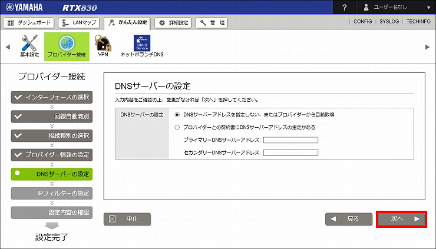Click the wrench icon on 管理 tab
Image resolution: width=436 pixels, height=249 pixels.
point(203,23)
